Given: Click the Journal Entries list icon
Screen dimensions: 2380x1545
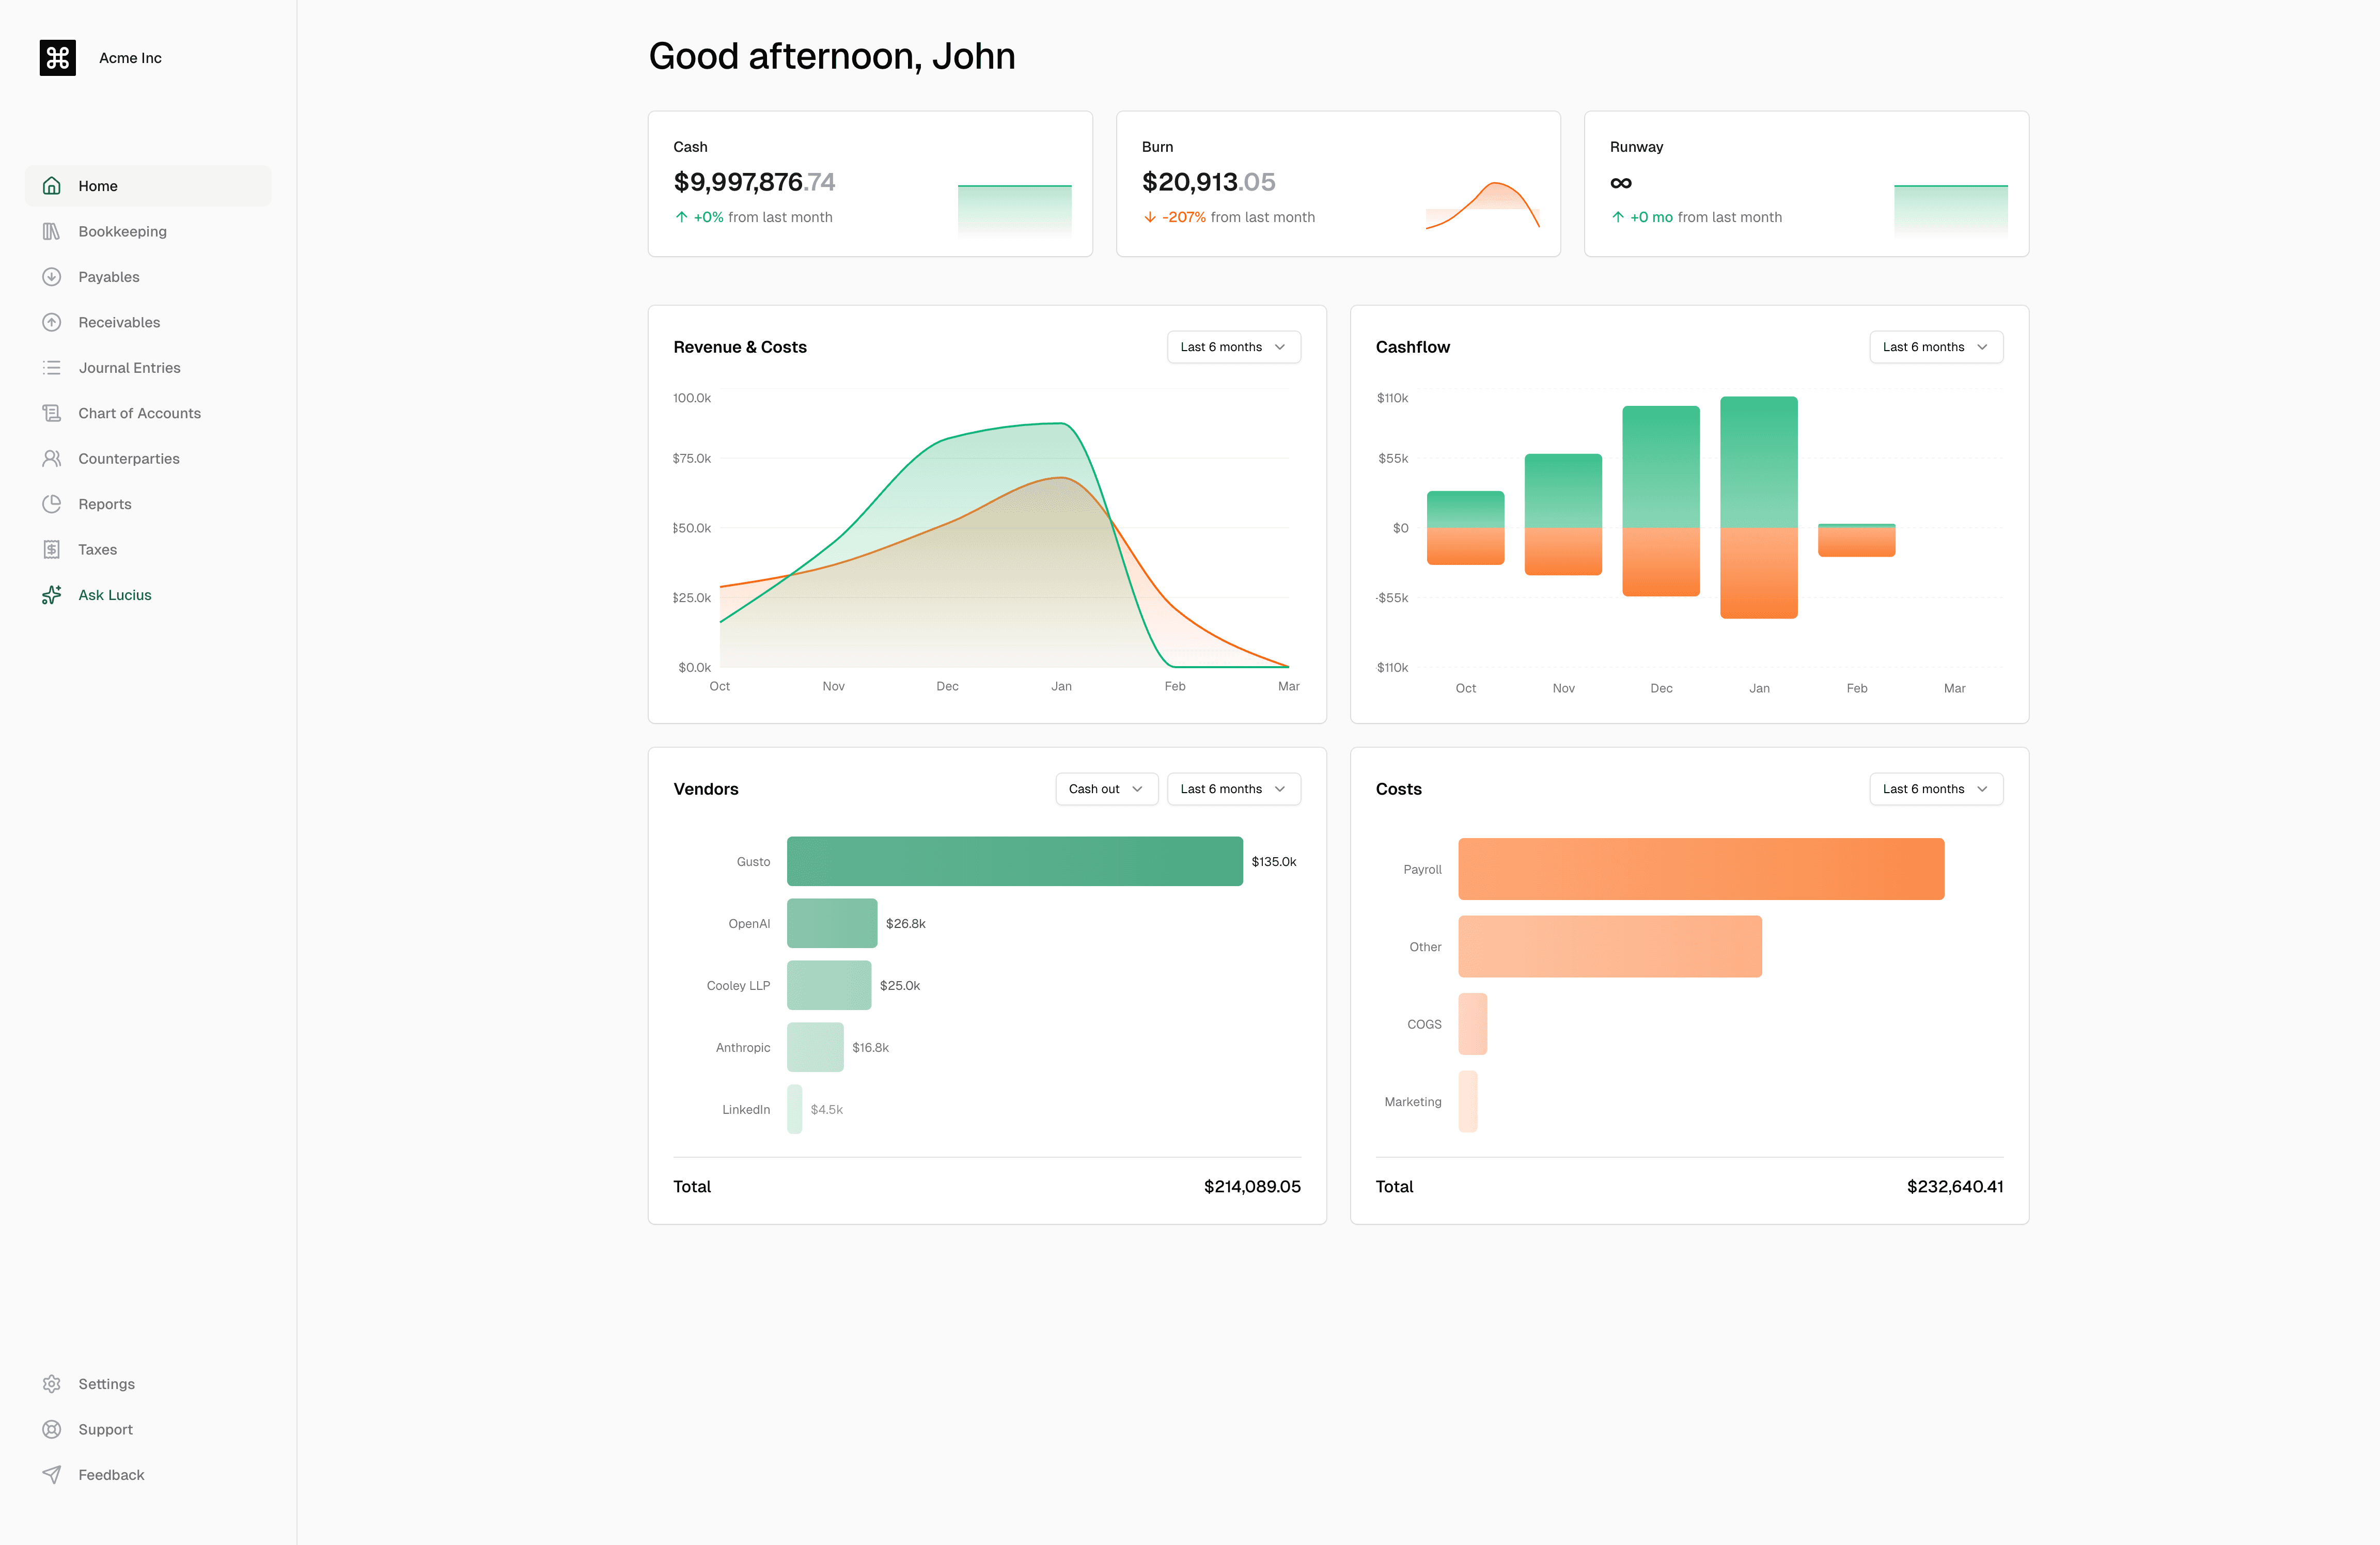Looking at the screenshot, I should [52, 368].
